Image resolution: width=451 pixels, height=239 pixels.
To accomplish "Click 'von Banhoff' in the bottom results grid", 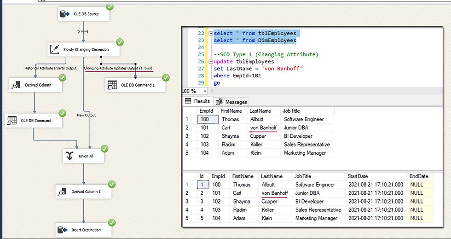I will 275,193.
